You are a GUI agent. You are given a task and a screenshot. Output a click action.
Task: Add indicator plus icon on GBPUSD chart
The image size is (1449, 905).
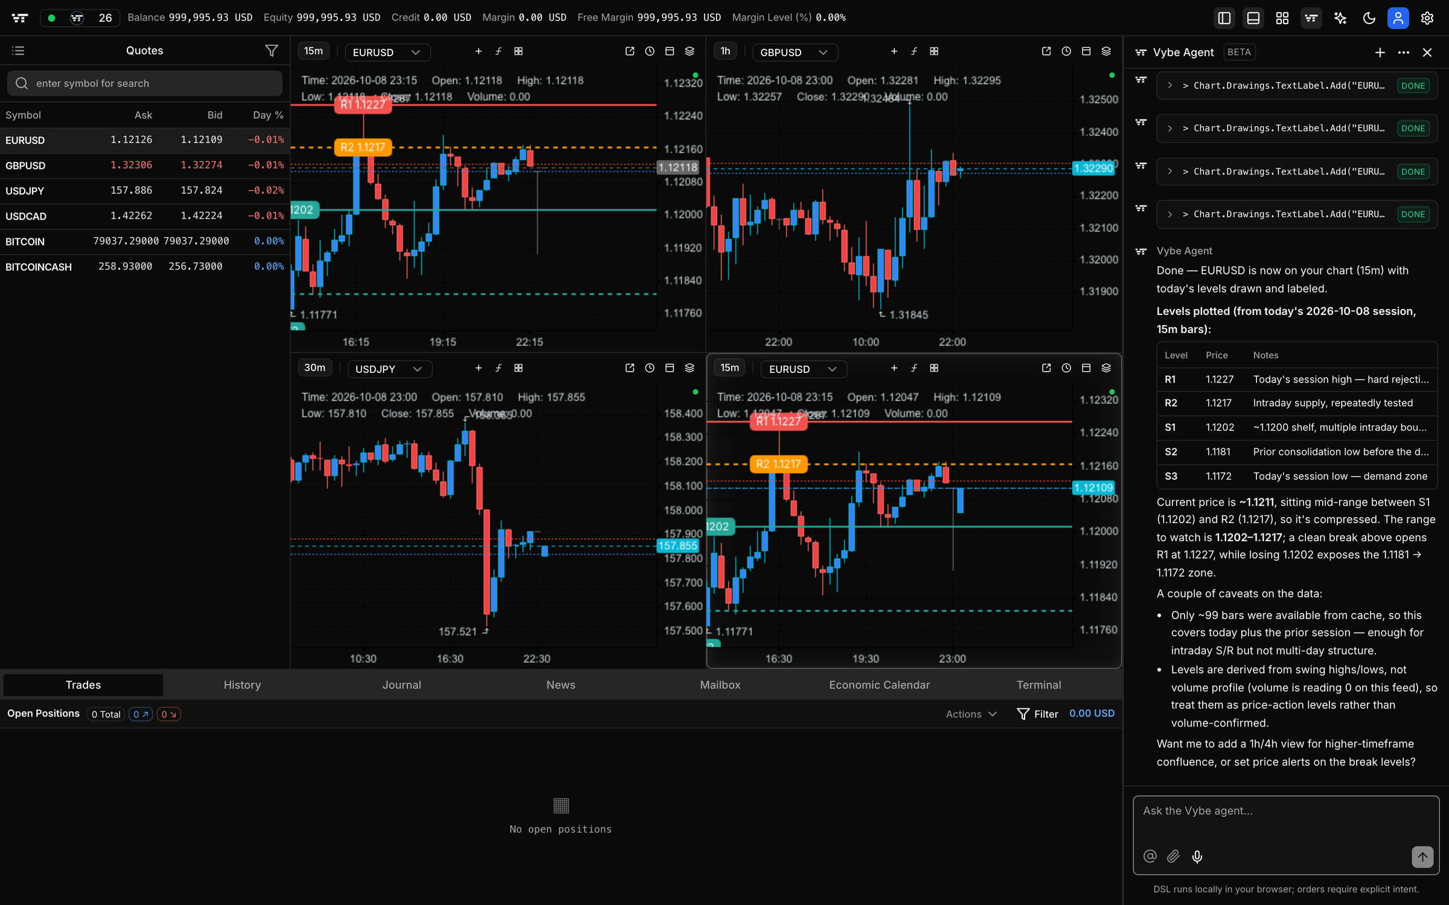(x=894, y=51)
